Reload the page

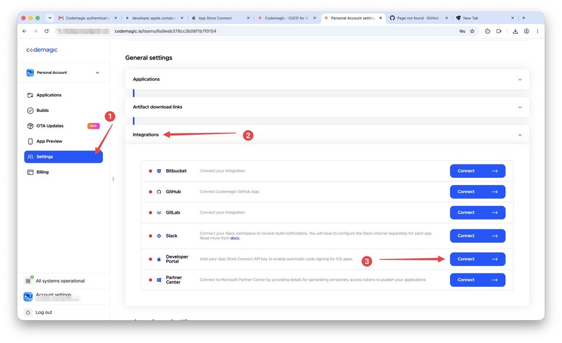pos(47,31)
